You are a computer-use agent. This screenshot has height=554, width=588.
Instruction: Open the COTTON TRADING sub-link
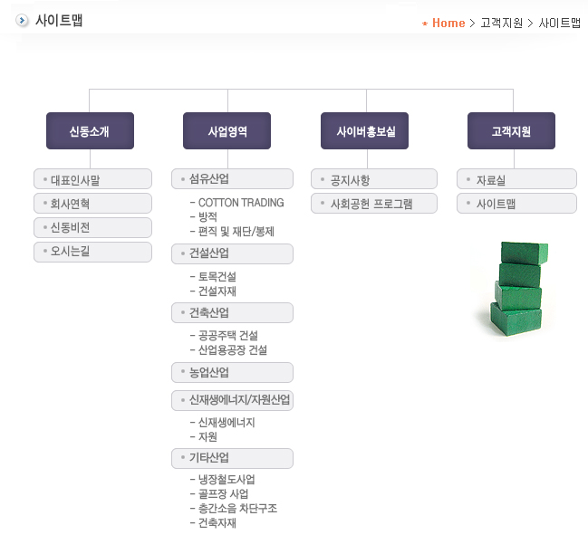[240, 203]
